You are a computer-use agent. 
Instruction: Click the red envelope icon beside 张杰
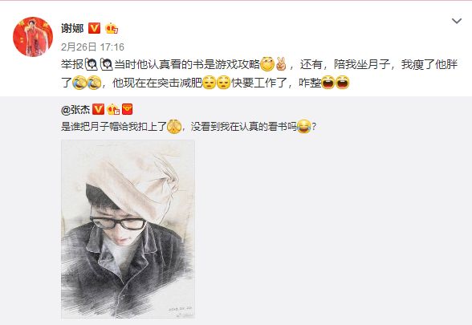click(128, 109)
